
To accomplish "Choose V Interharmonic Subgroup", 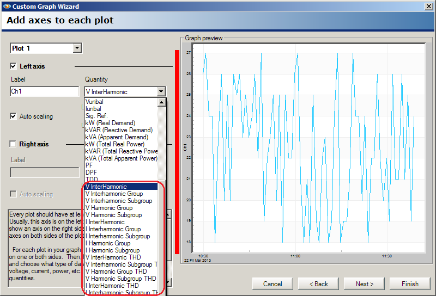I will [121, 201].
